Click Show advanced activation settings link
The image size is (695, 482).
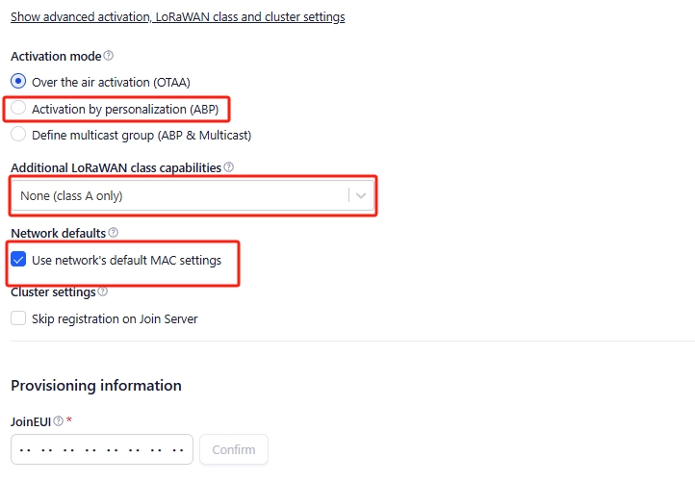click(177, 16)
